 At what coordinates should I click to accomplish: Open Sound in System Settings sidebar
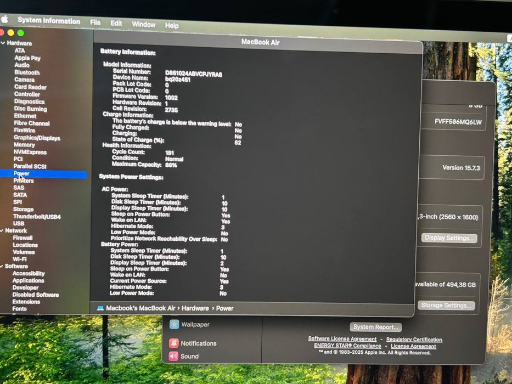click(x=183, y=356)
